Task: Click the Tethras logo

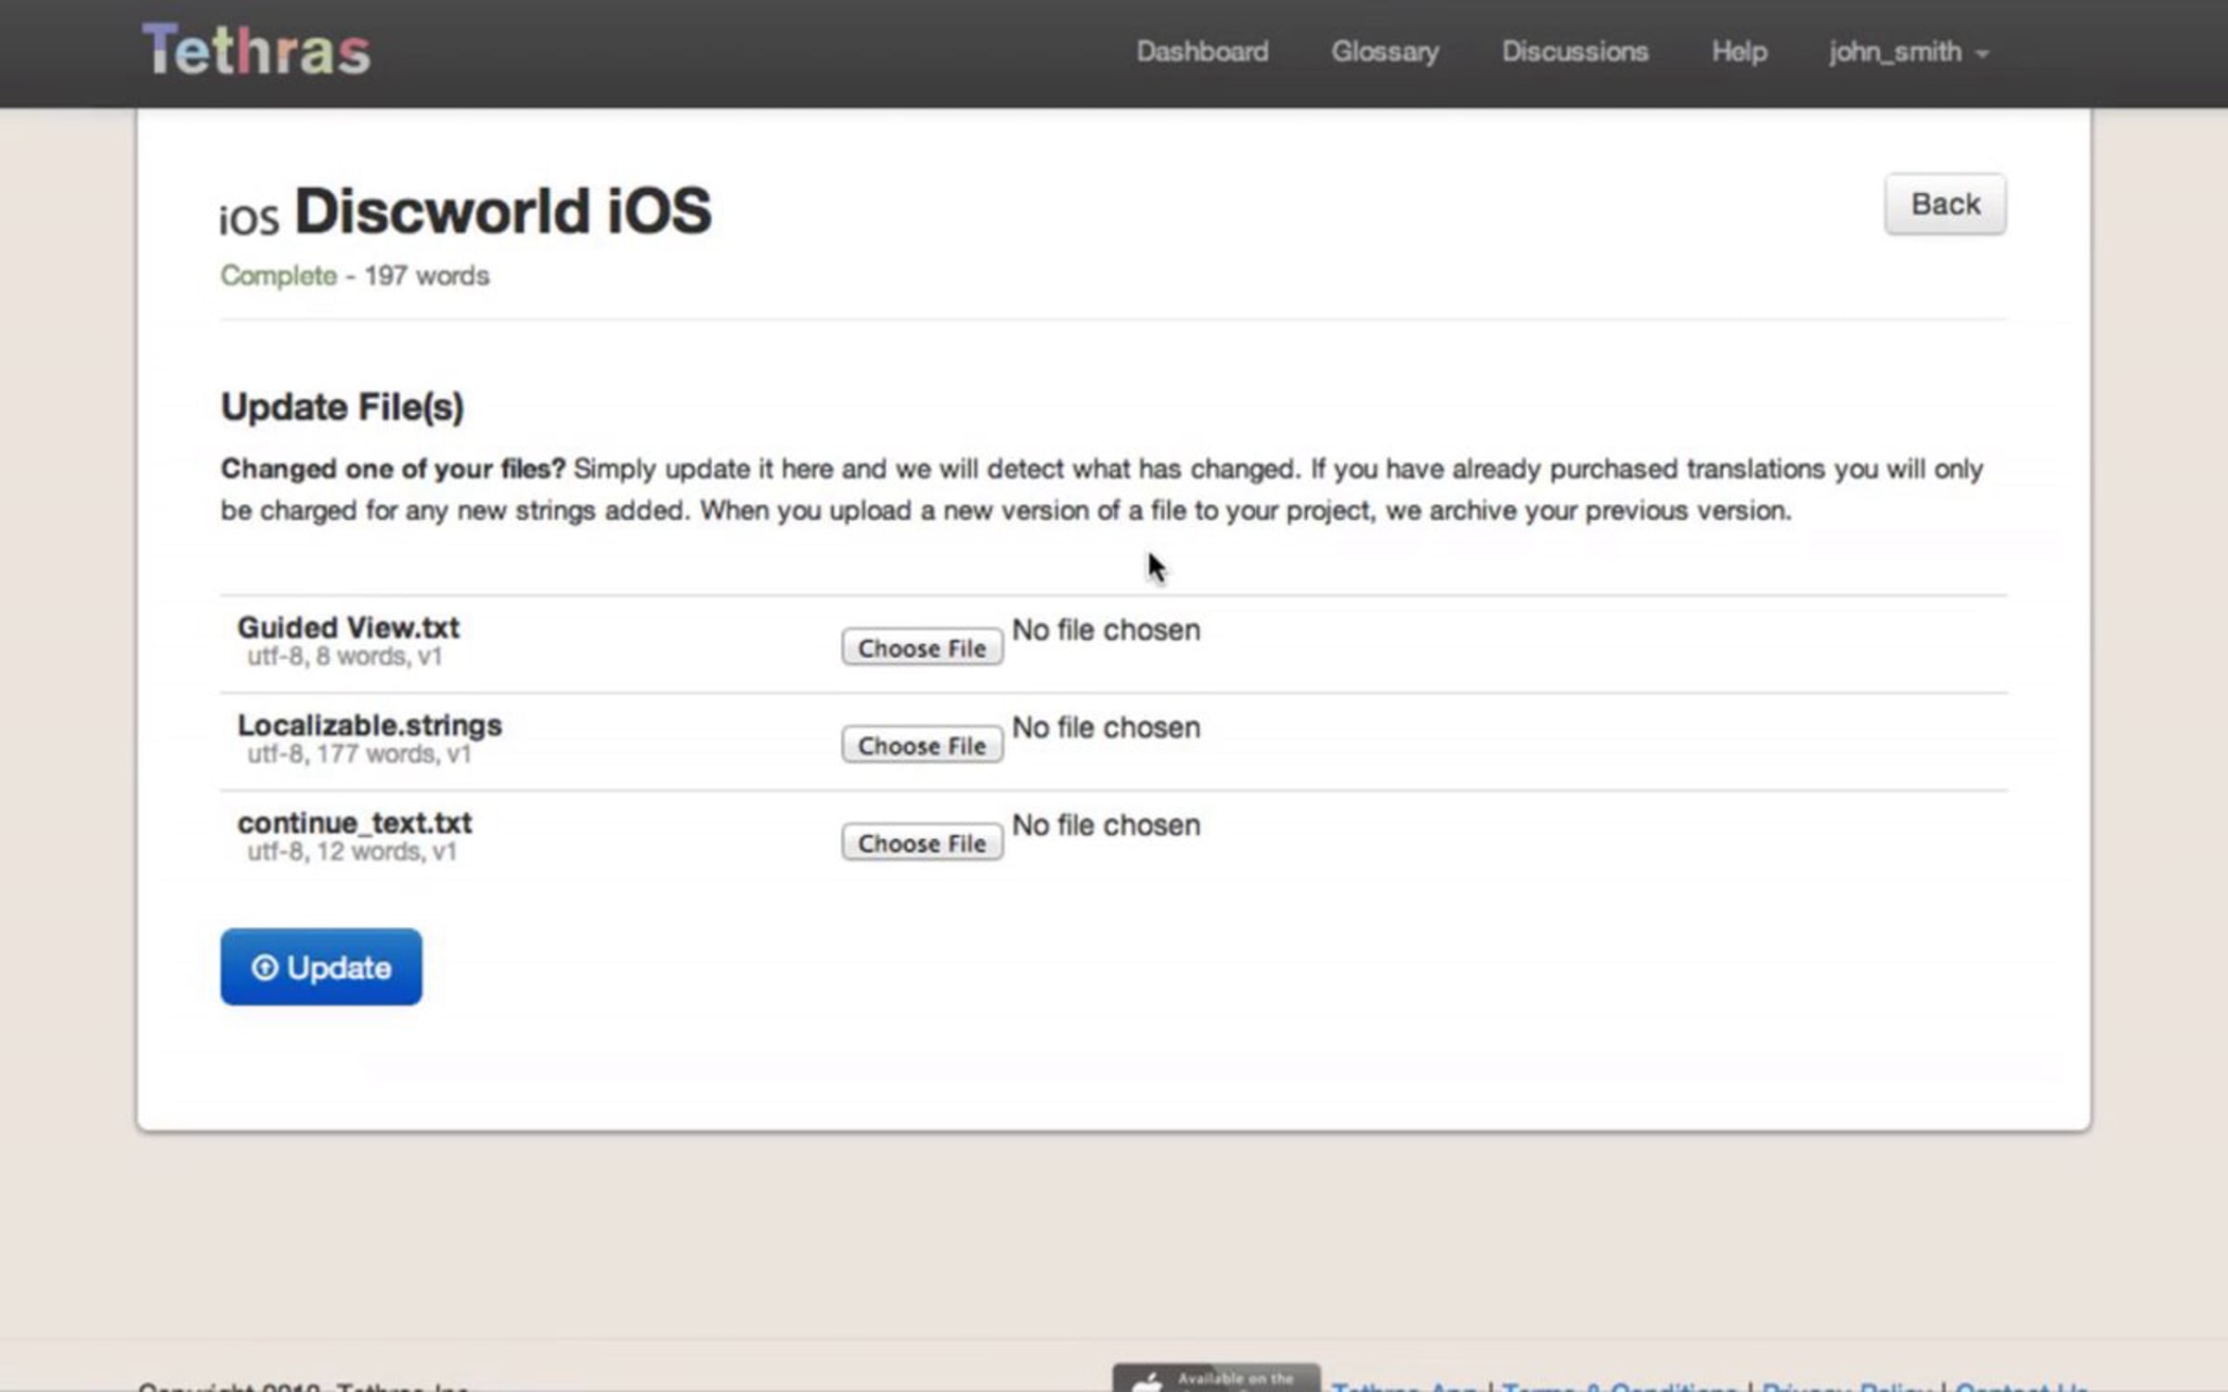Action: [x=256, y=50]
